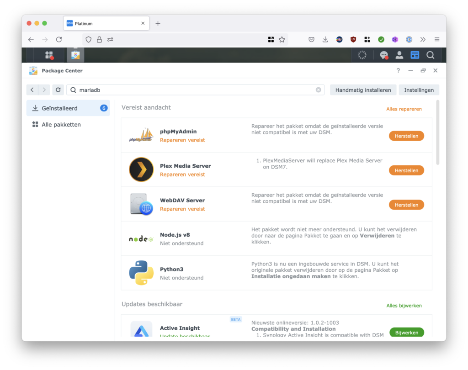
Task: Open Python3 package icon
Action: click(141, 273)
